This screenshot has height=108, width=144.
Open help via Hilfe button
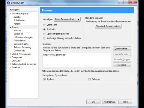point(125,102)
